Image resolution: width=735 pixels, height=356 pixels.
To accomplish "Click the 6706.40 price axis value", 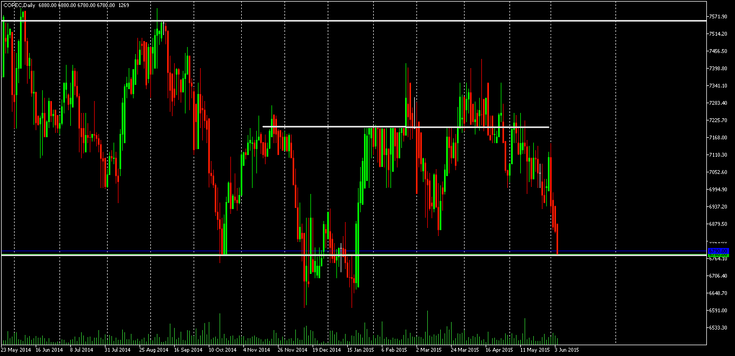I will tap(719, 276).
